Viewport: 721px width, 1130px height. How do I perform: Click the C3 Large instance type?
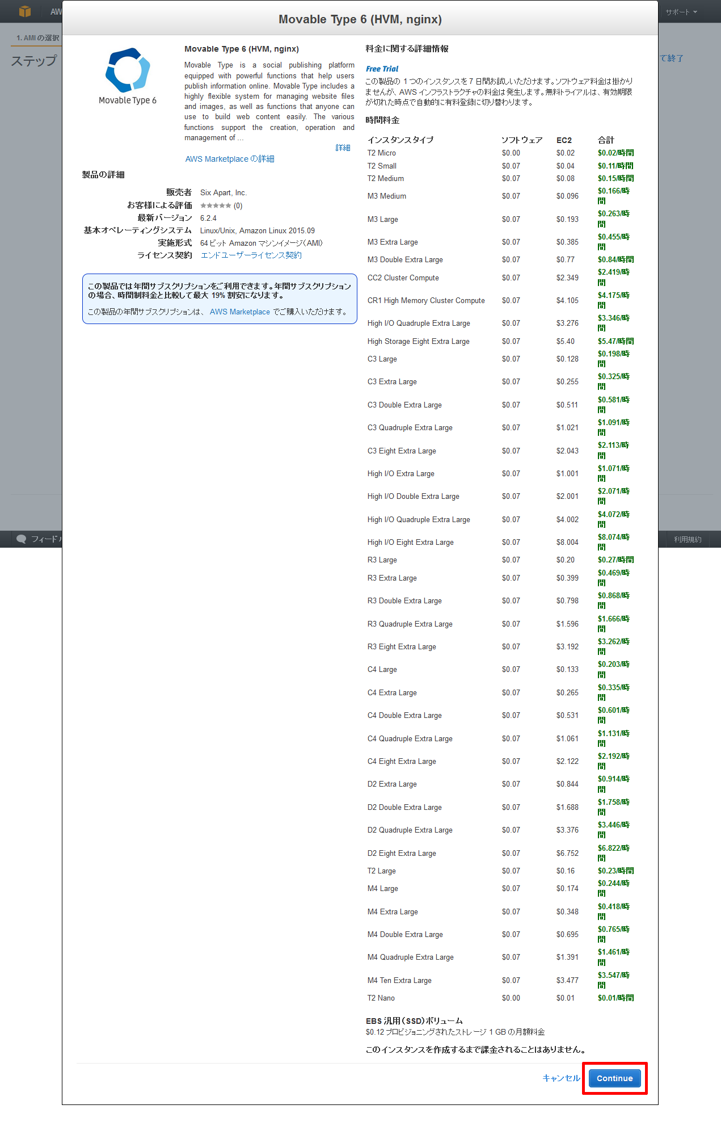click(382, 359)
